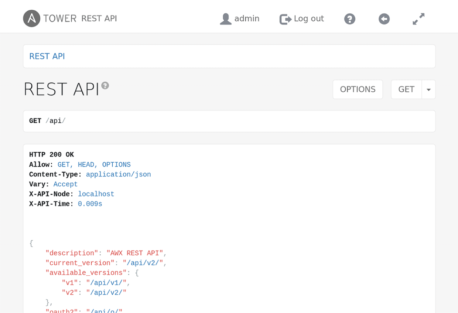Open the help question mark icon
Screen dimensions: 458x313
point(350,19)
